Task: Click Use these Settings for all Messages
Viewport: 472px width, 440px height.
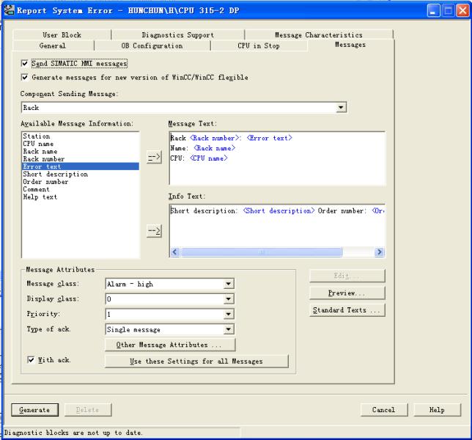Action: (x=196, y=361)
